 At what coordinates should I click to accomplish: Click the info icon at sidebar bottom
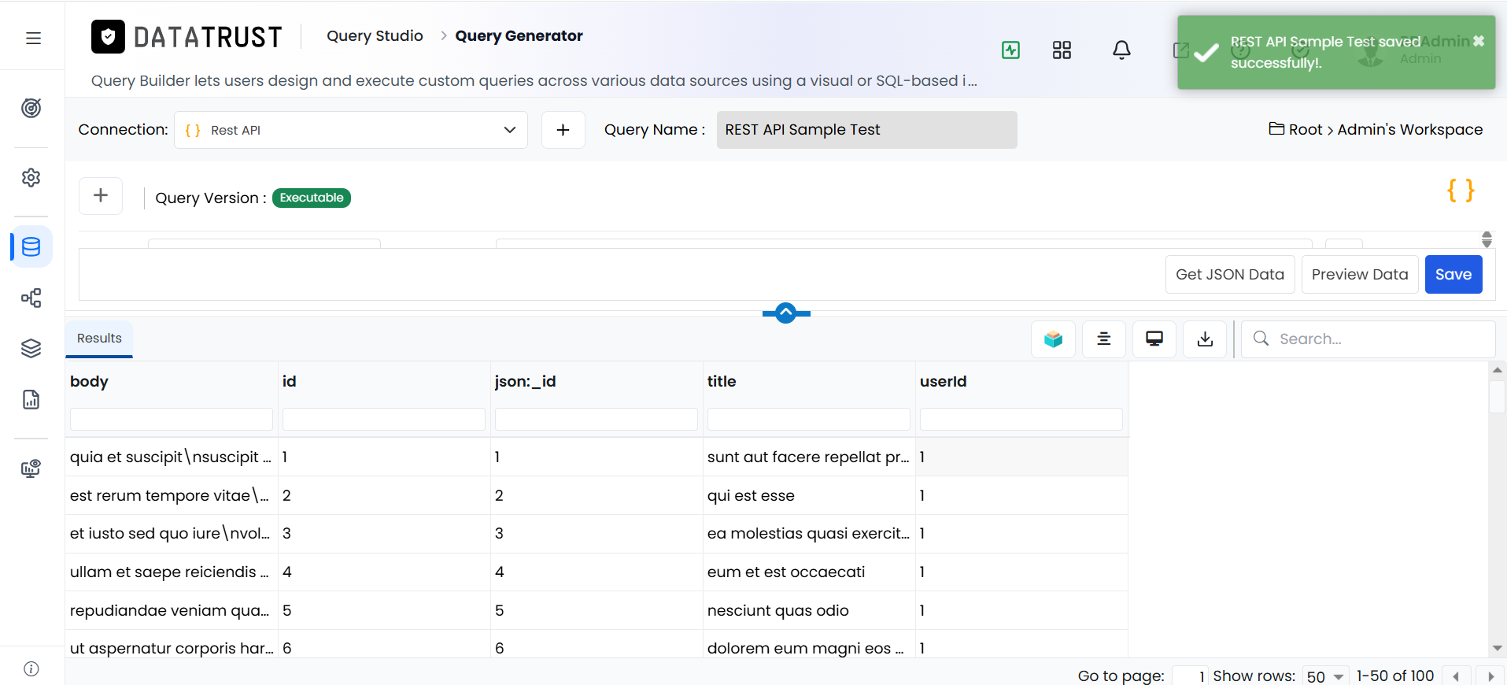pyautogui.click(x=31, y=668)
